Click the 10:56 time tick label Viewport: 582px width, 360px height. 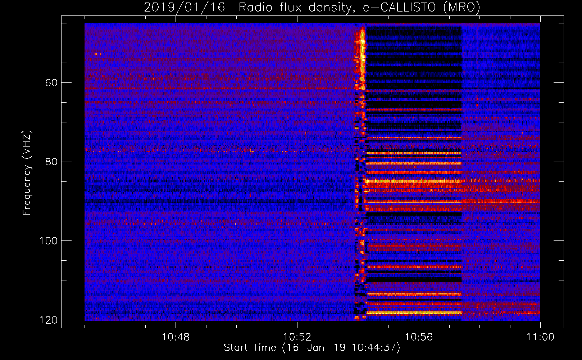coord(419,337)
